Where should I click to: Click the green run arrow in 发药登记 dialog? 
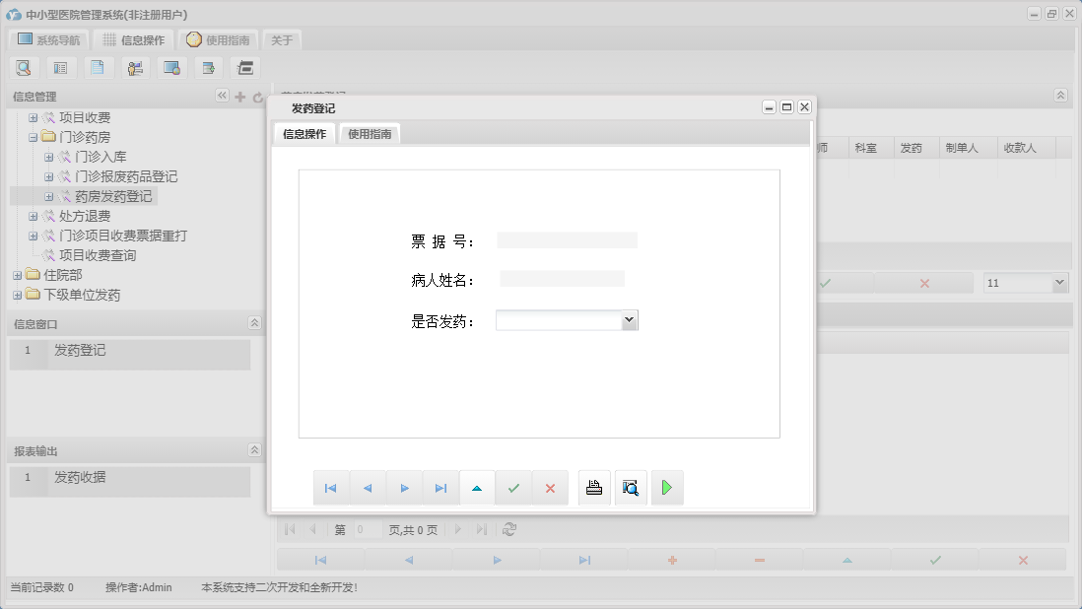(667, 487)
